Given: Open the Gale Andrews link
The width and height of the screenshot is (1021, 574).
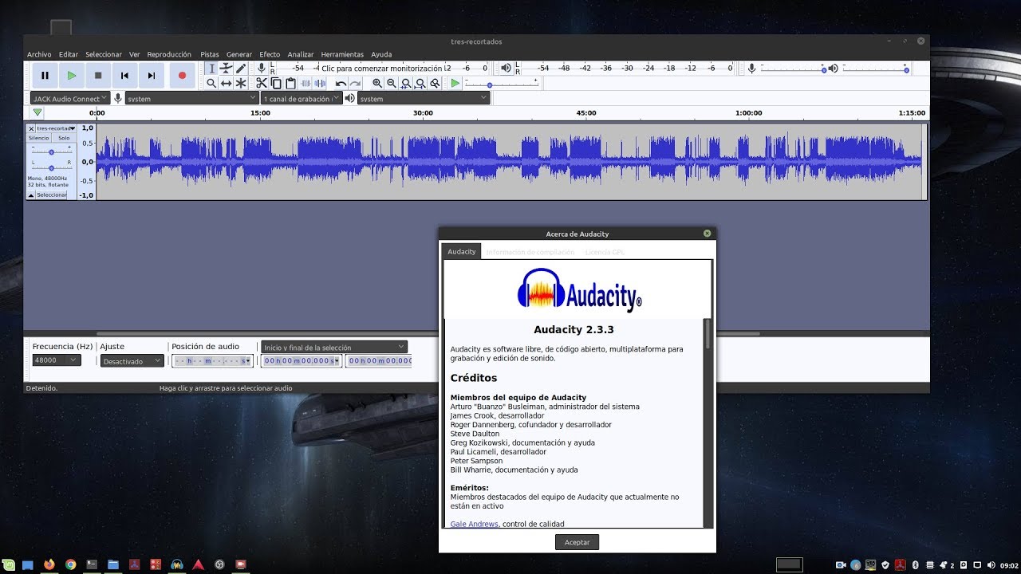Looking at the screenshot, I should 475,524.
